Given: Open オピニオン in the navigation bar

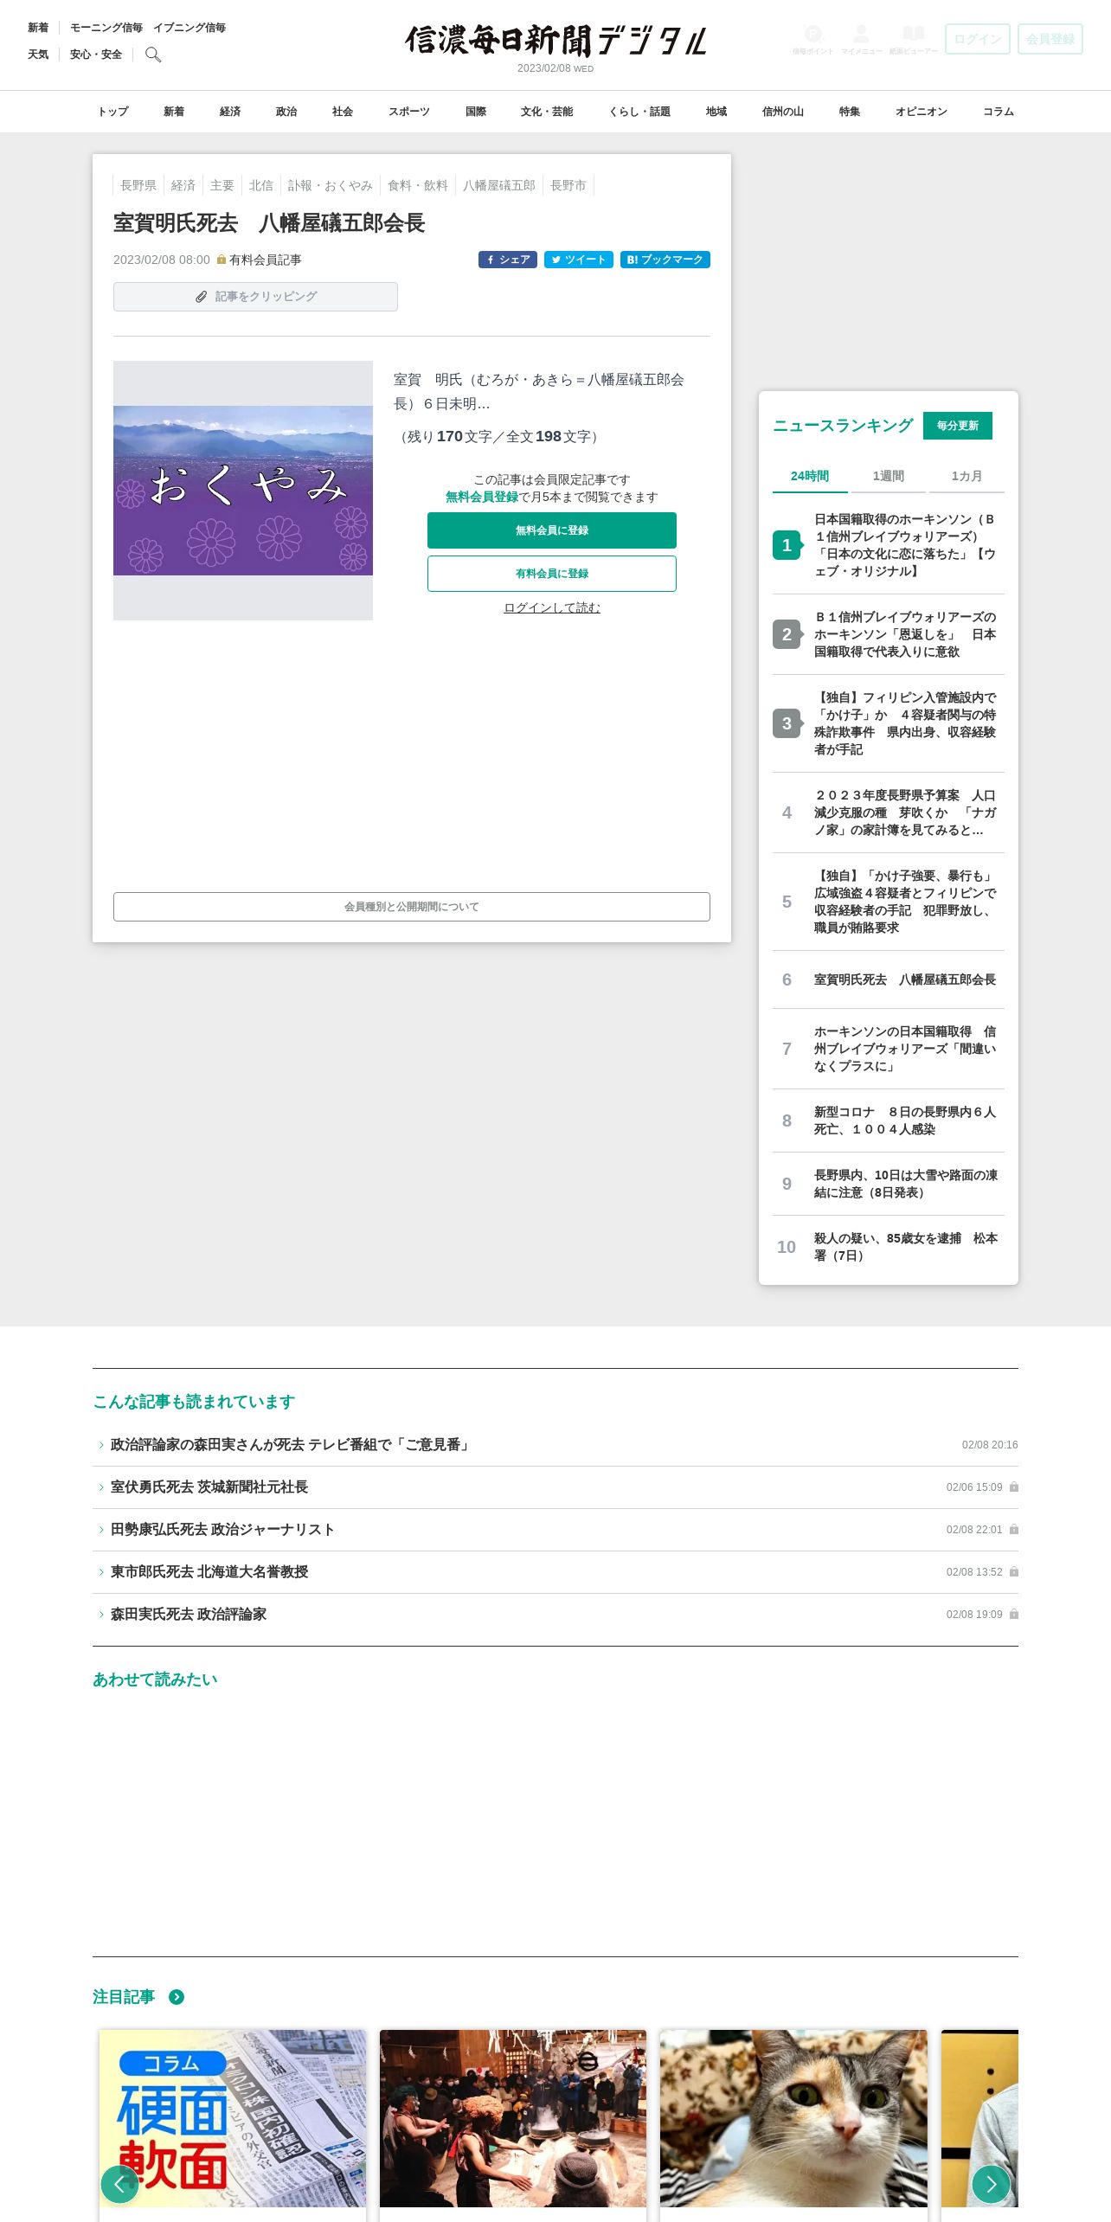Looking at the screenshot, I should [922, 112].
